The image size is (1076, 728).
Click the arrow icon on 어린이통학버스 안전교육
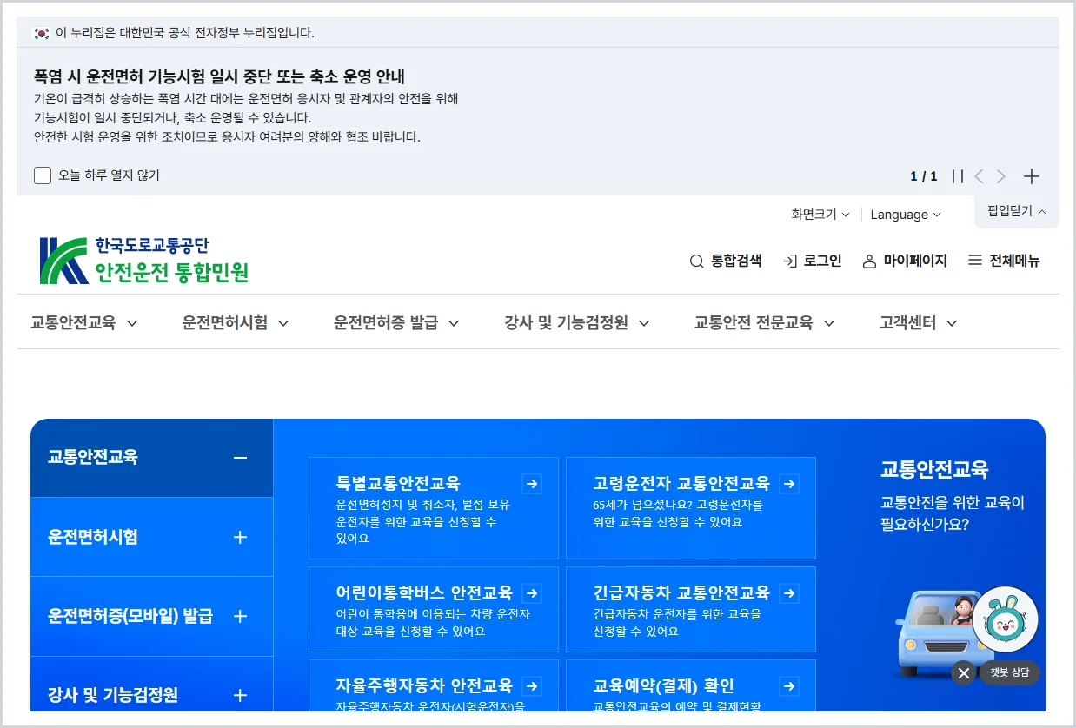coord(532,593)
